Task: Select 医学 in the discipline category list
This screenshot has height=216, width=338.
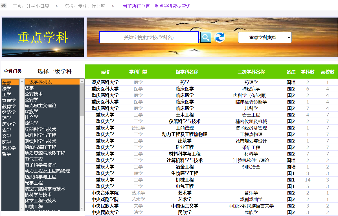Action: [6, 142]
